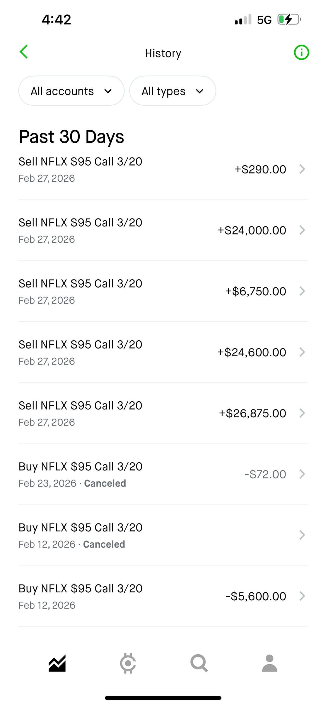Tap the battery charging indicator

coord(289,20)
